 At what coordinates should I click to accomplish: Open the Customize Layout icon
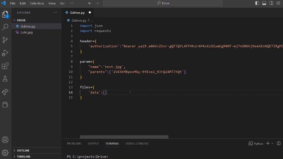pyautogui.click(x=278, y=3)
